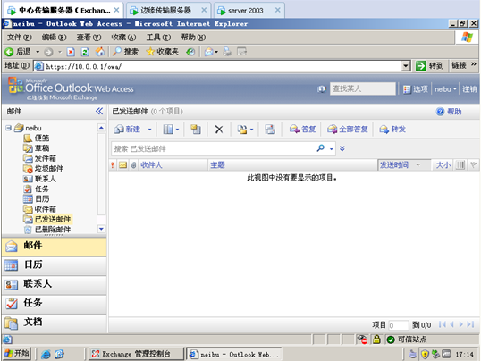The width and height of the screenshot is (481, 361).
Task: Open Exchange 管理控制台 in taskbar
Action: [x=136, y=354]
